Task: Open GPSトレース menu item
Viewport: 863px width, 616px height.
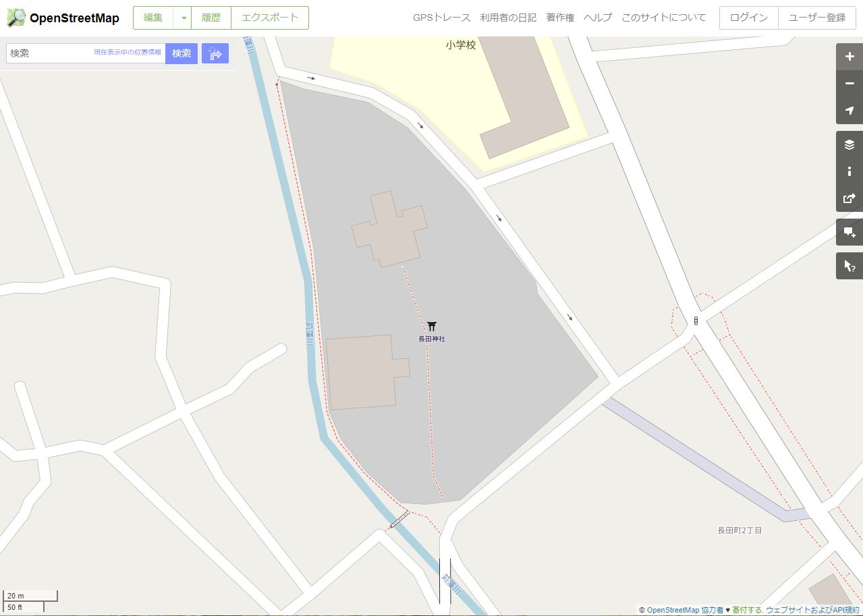Action: click(x=442, y=18)
